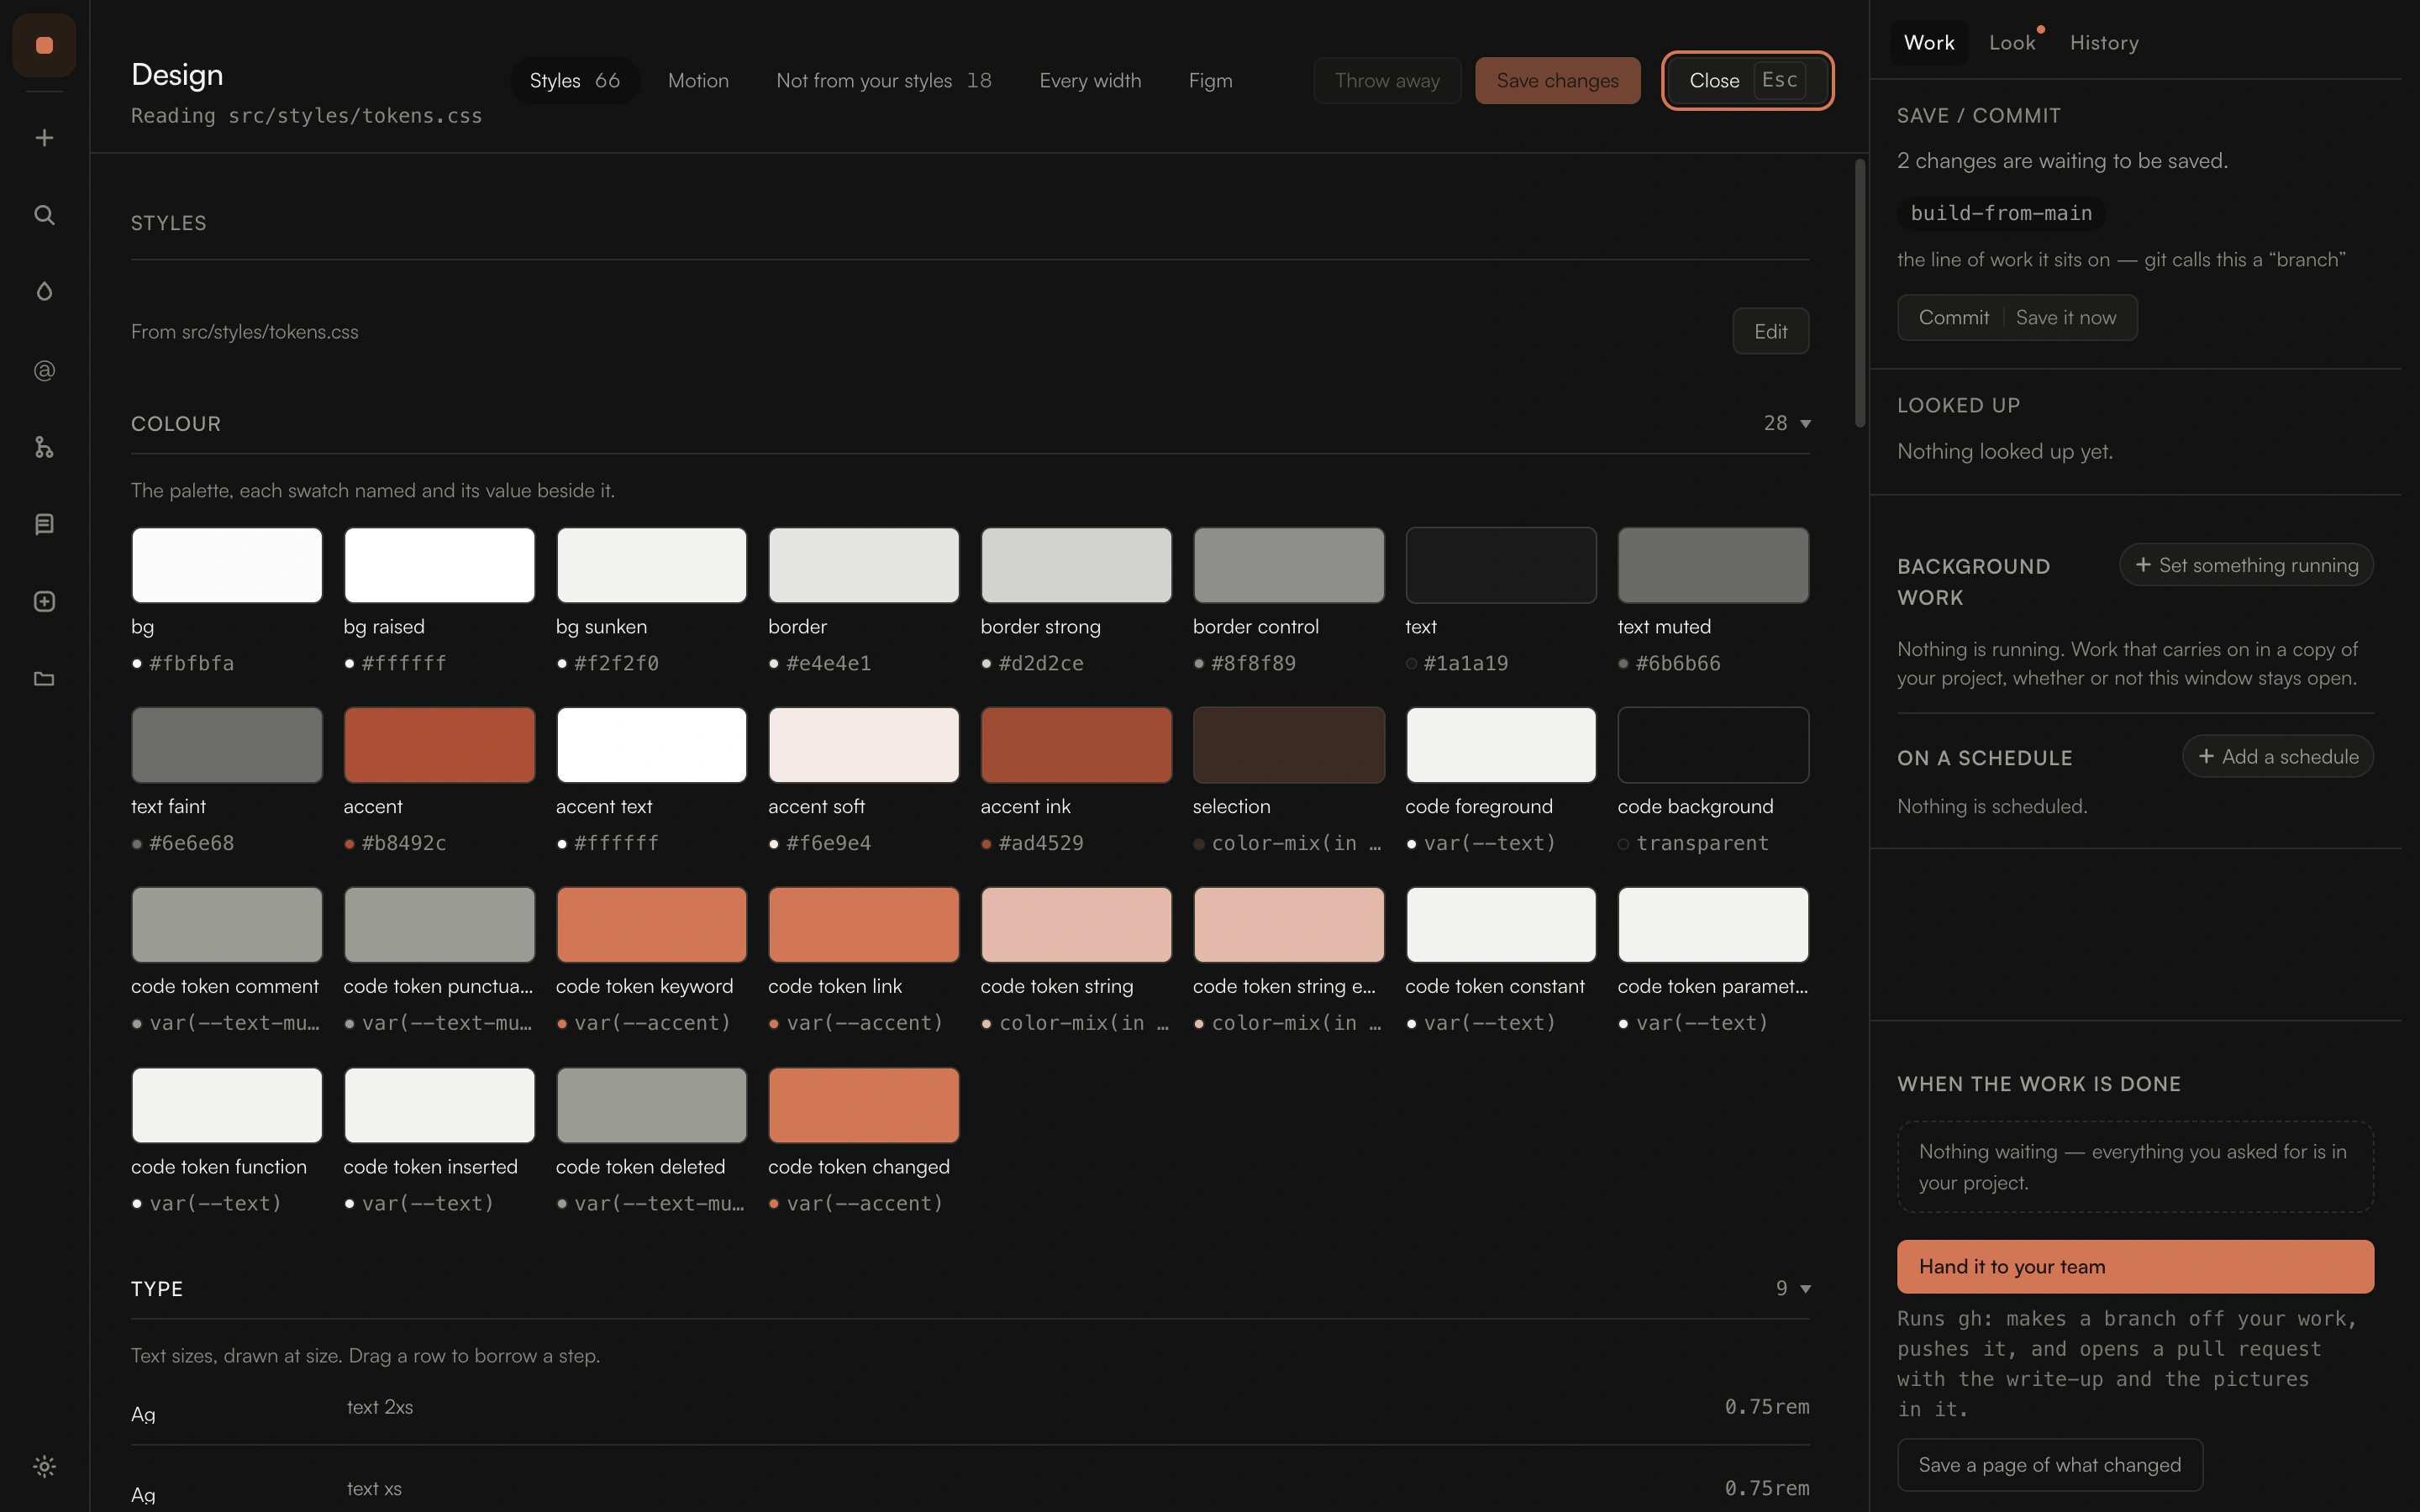Click Edit for src/styles/tokens.css
Image resolution: width=2420 pixels, height=1512 pixels.
1770,331
